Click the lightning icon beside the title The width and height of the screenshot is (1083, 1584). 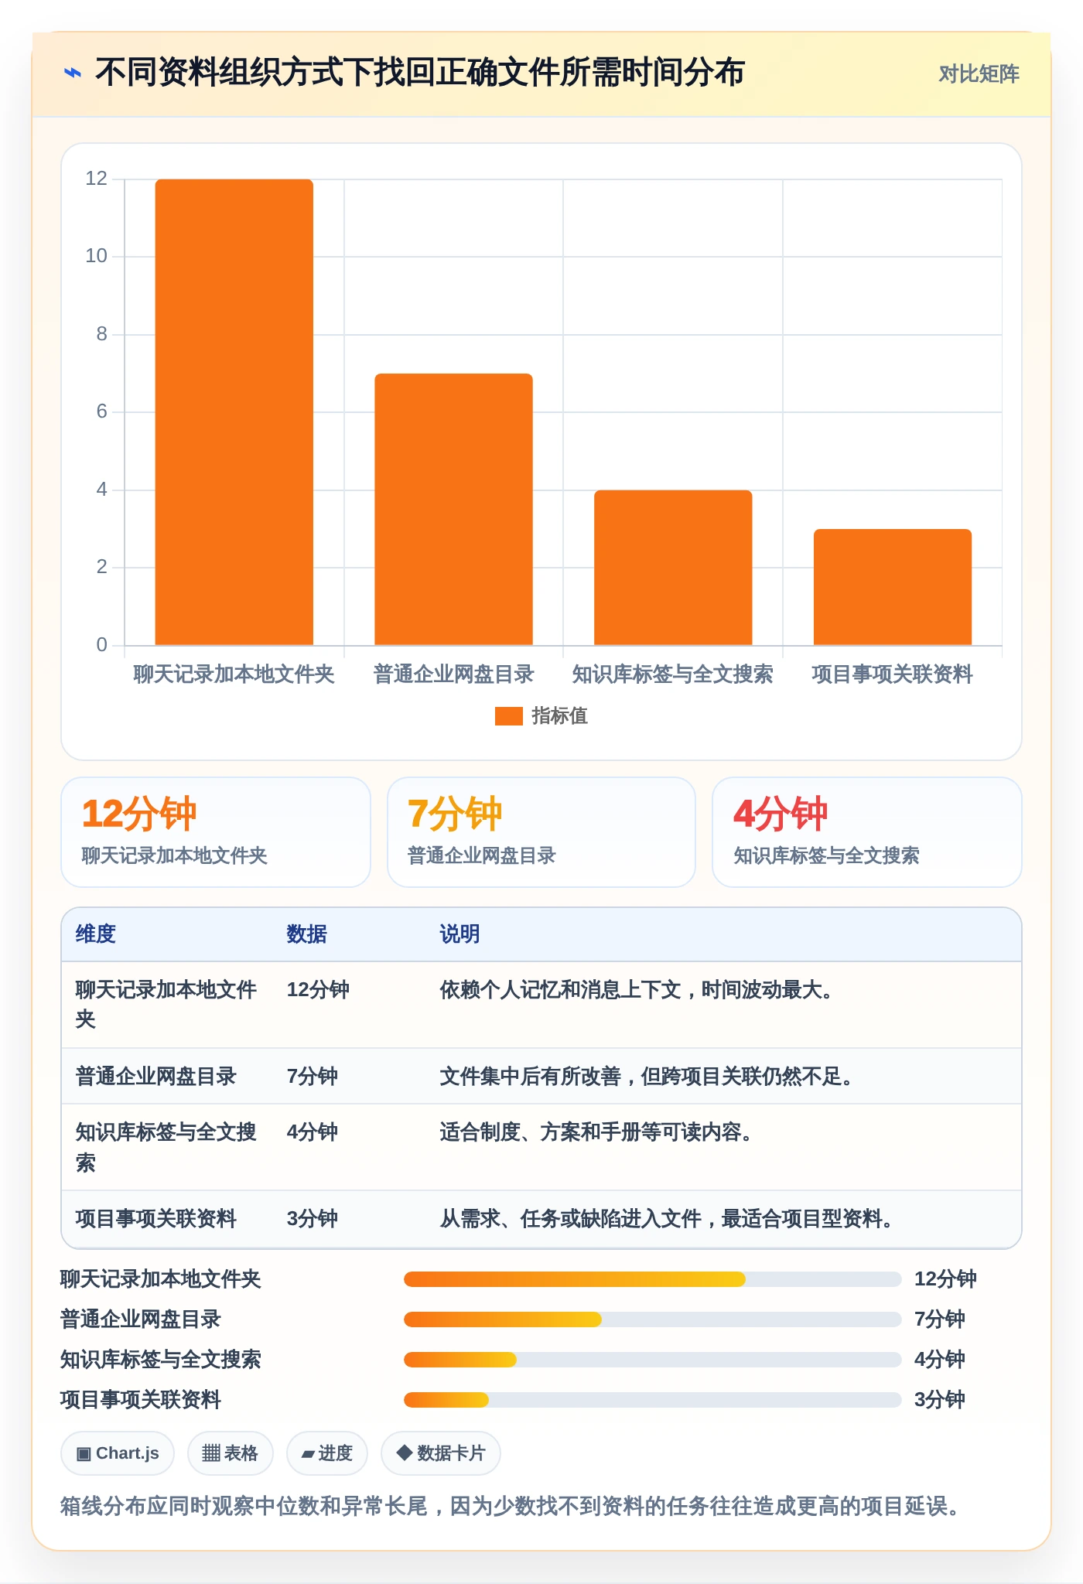(x=72, y=73)
